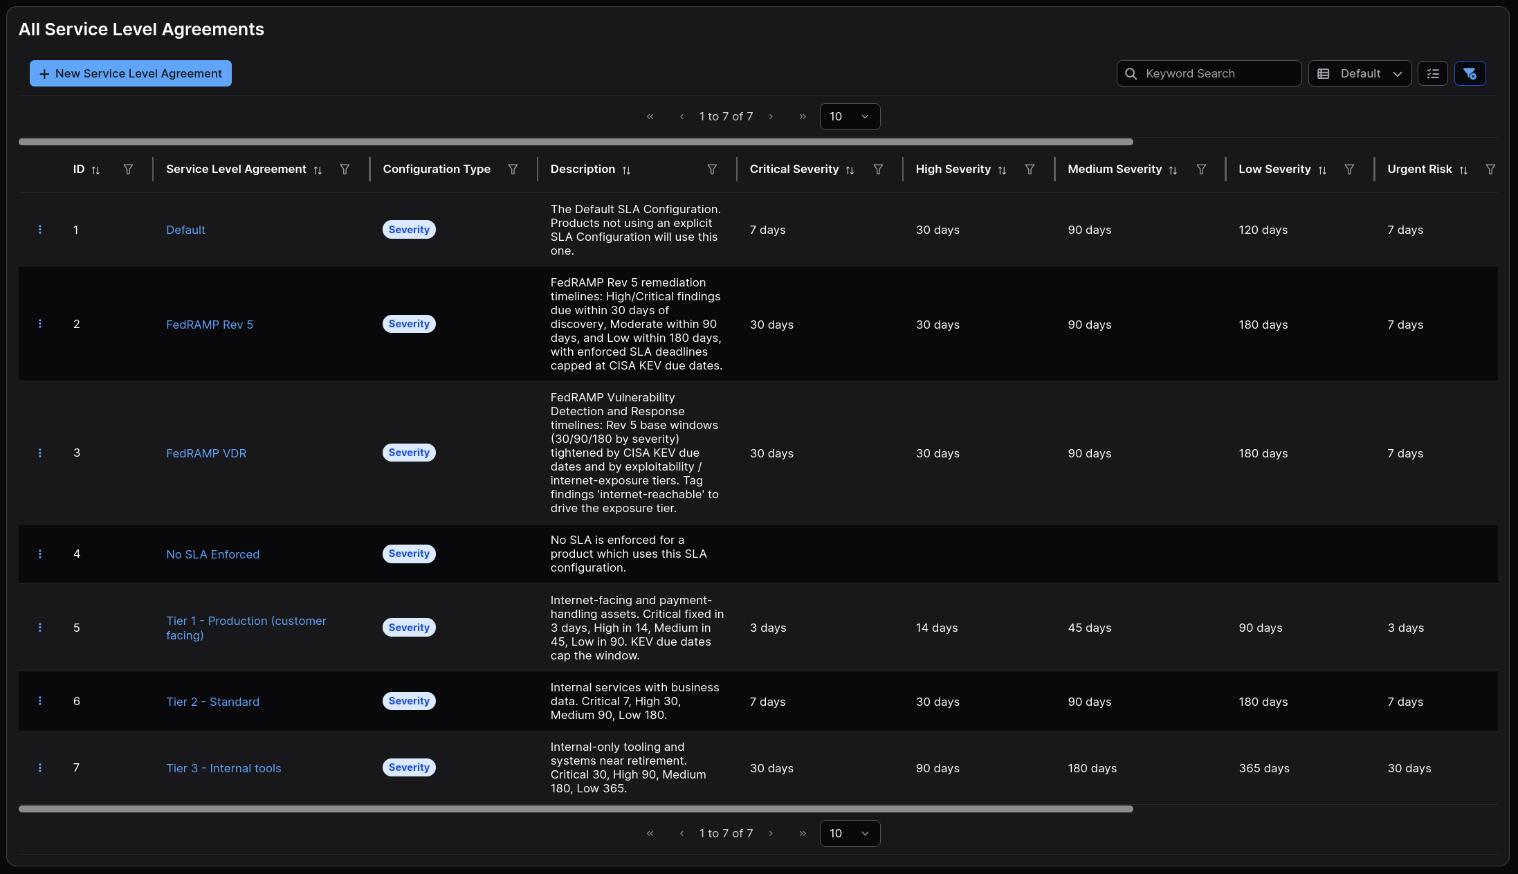The width and height of the screenshot is (1518, 874).
Task: Open the FedRAMP Rev 5 link
Action: click(210, 325)
